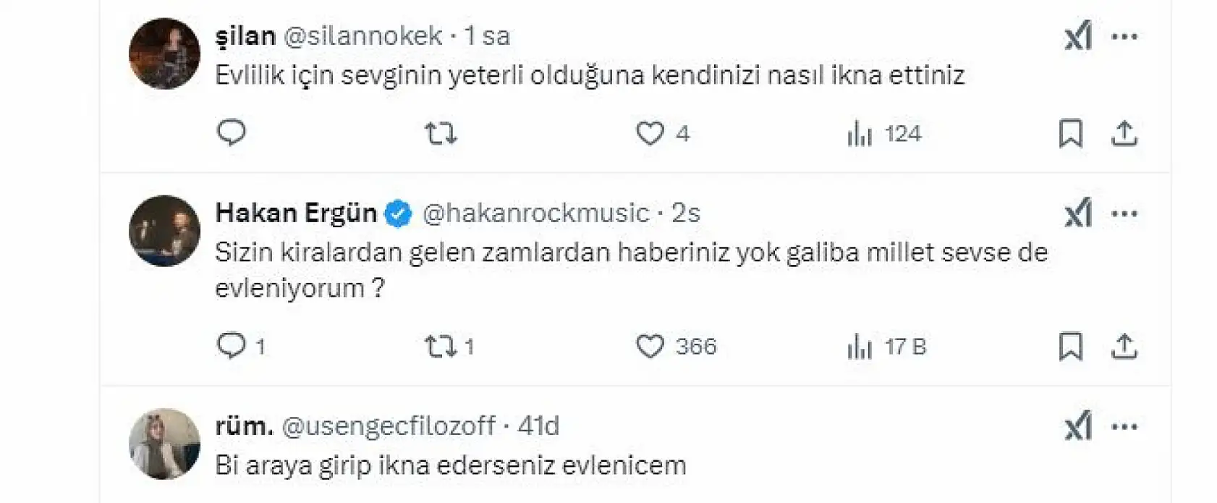Viewport: 1217px width, 503px height.
Task: Bookmark Hakan Ergün's tweet
Action: 1069,347
